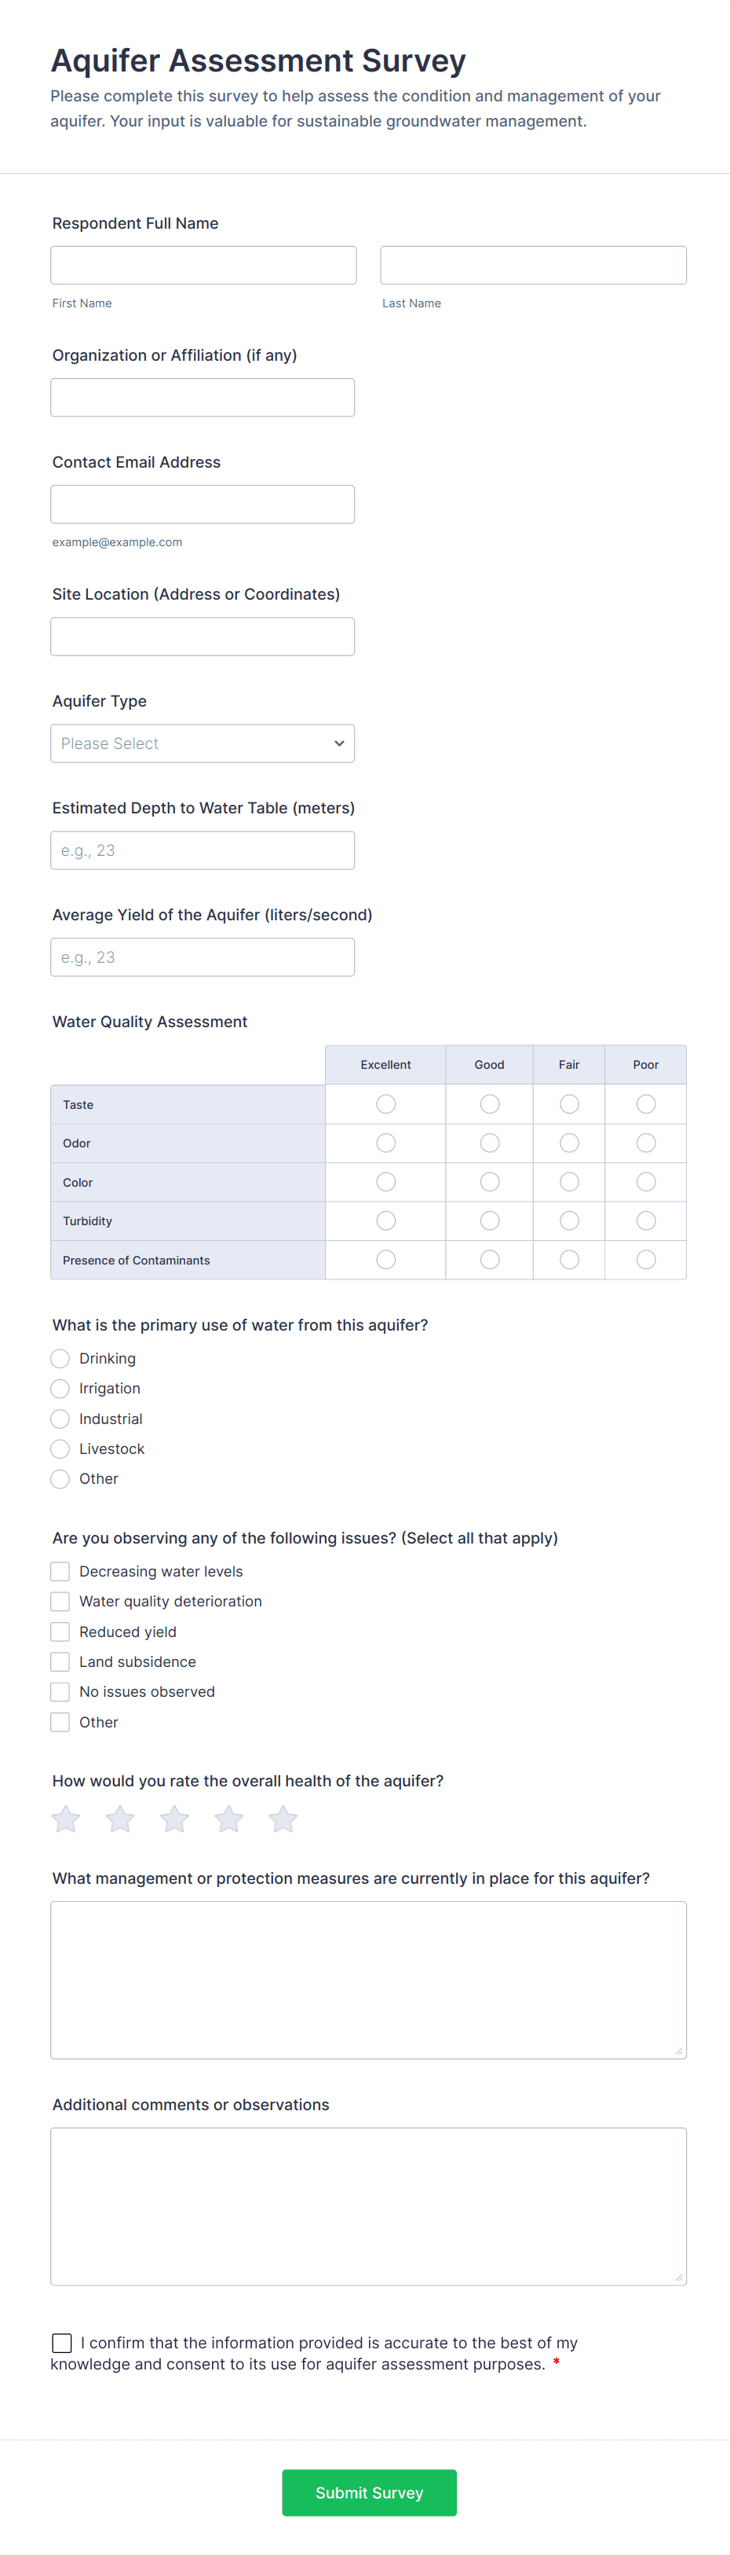This screenshot has height=2555, width=730.
Task: Click the Estimated Depth to Water Table field
Action: pyautogui.click(x=202, y=851)
